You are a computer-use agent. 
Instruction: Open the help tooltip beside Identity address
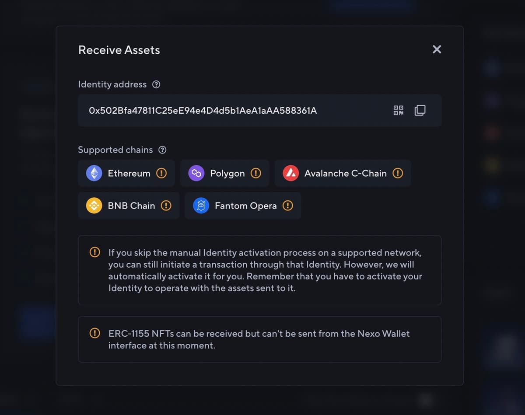click(x=156, y=84)
